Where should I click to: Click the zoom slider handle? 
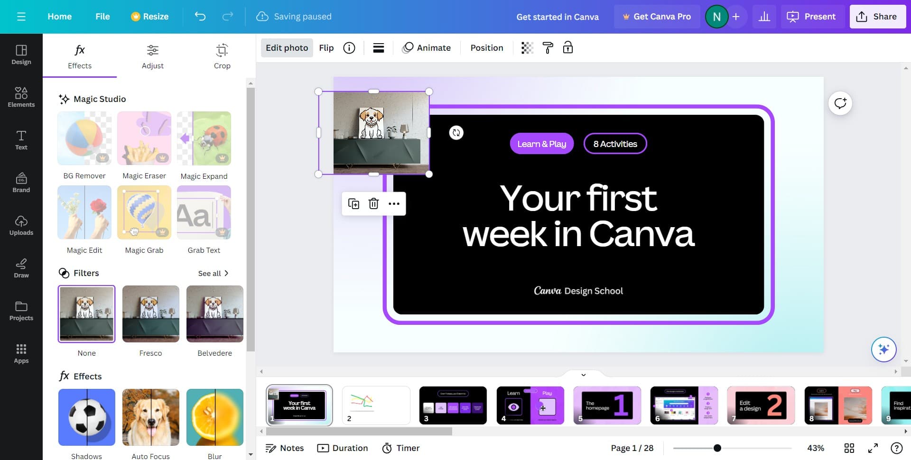pyautogui.click(x=717, y=448)
